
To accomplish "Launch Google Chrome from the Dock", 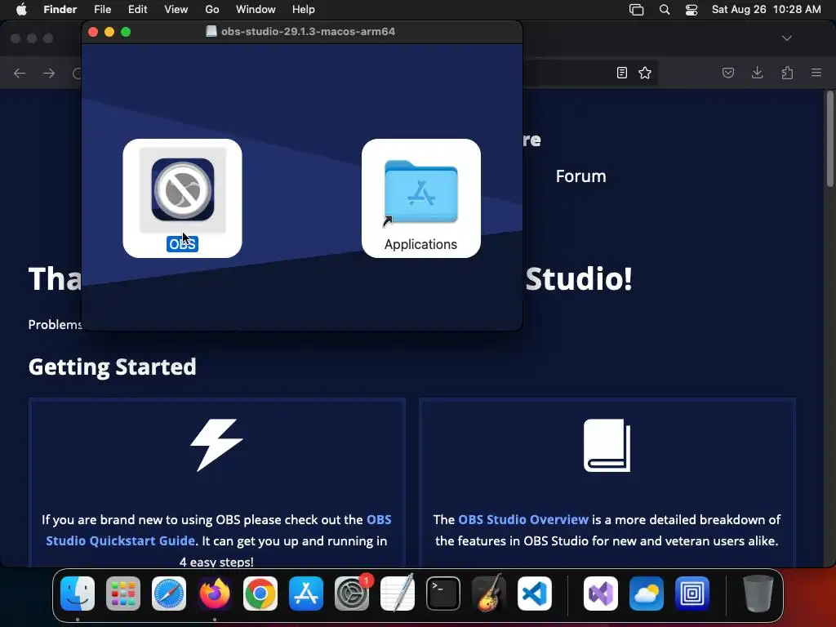I will (x=260, y=594).
